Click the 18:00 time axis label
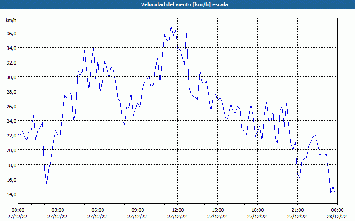The image size is (355, 221). [x=258, y=210]
